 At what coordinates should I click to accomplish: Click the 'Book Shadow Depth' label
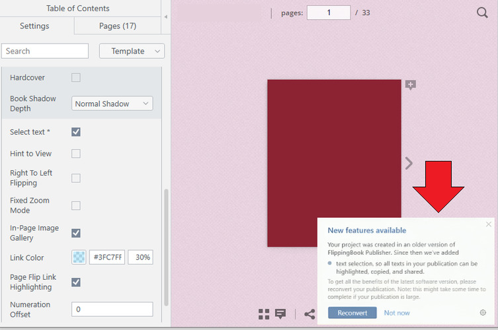(33, 104)
